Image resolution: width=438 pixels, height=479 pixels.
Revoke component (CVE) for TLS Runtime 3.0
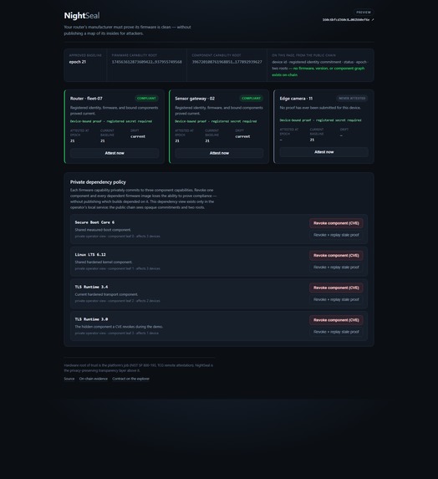coord(336,320)
